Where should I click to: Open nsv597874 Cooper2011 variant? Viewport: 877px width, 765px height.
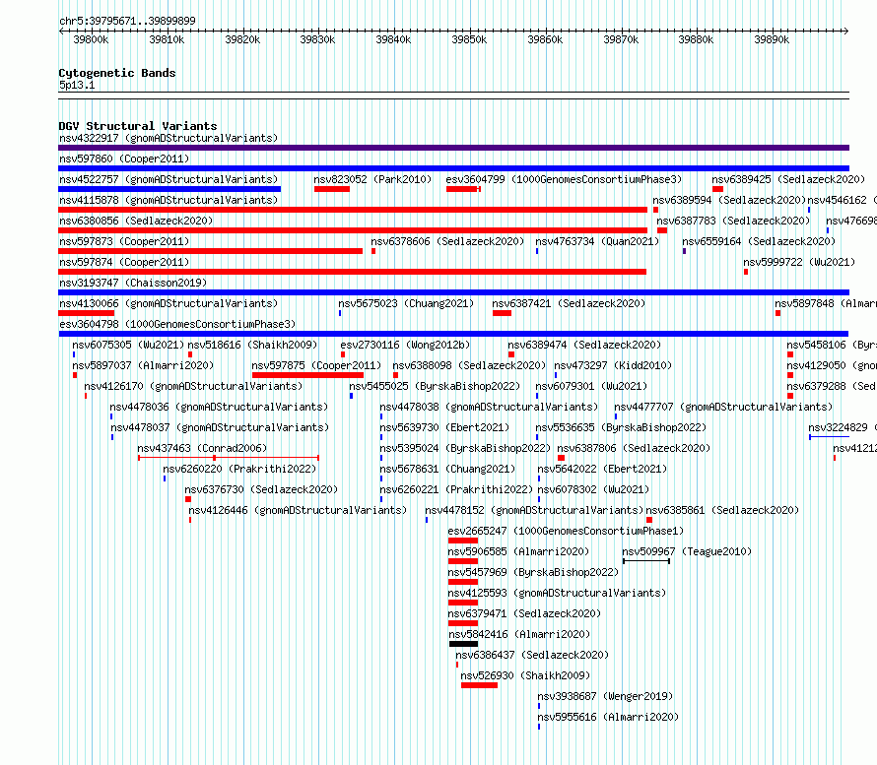124,262
